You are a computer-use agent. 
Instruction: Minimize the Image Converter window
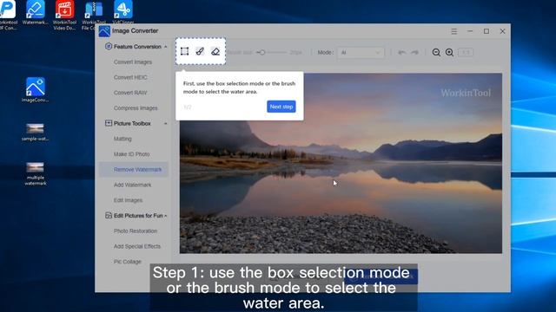[x=470, y=31]
